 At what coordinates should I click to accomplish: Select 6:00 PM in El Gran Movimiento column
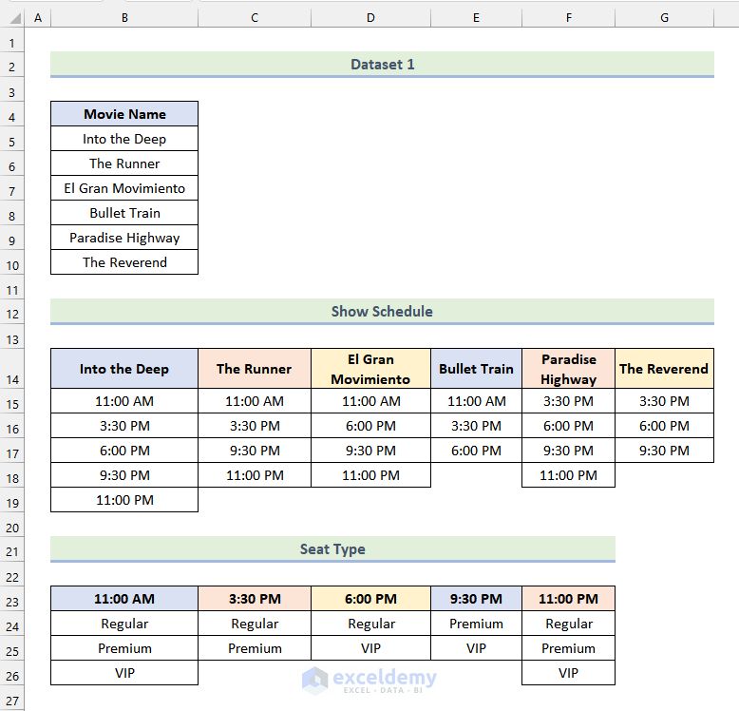click(x=370, y=426)
